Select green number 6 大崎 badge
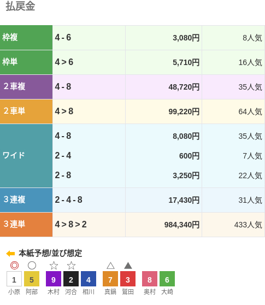The image size is (265, 305). [167, 279]
